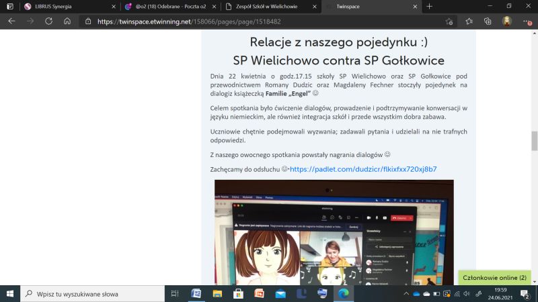538x302 pixels.
Task: Open the browser settings and more menu
Action: point(526,21)
